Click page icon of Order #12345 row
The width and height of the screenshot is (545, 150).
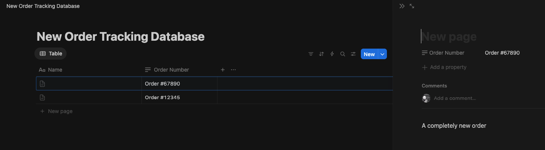click(x=42, y=98)
